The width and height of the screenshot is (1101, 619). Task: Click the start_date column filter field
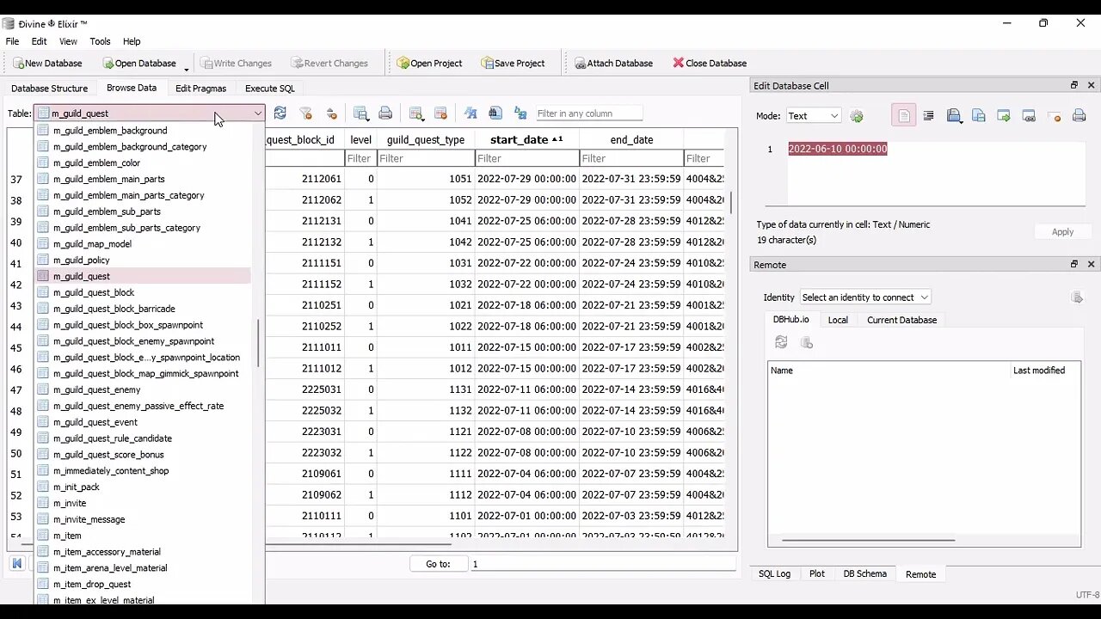[526, 158]
